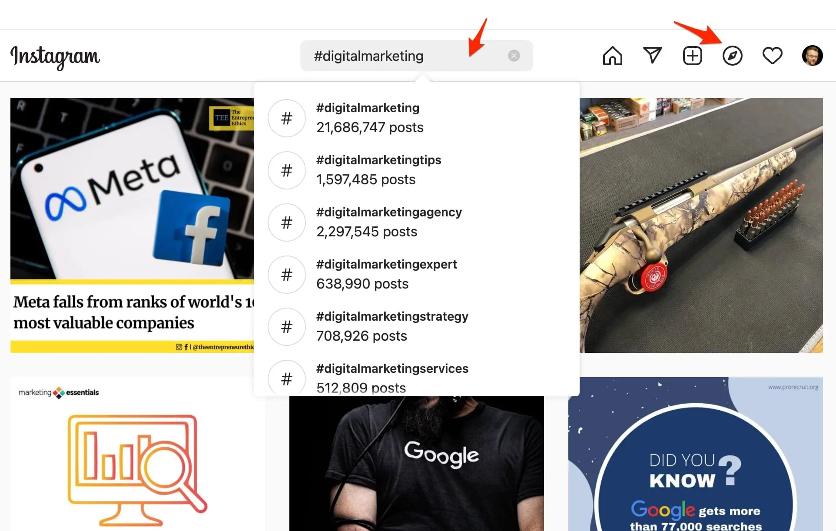Choose #digitalmarketingagency from suggestions

(x=388, y=222)
